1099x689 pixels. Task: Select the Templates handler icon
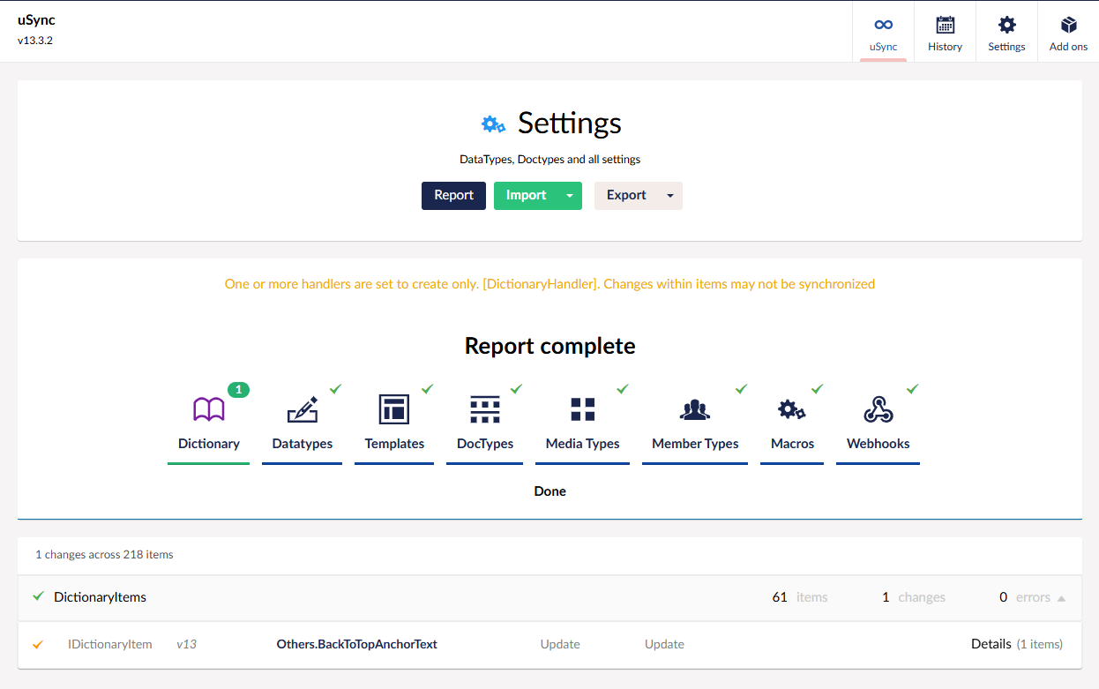394,410
